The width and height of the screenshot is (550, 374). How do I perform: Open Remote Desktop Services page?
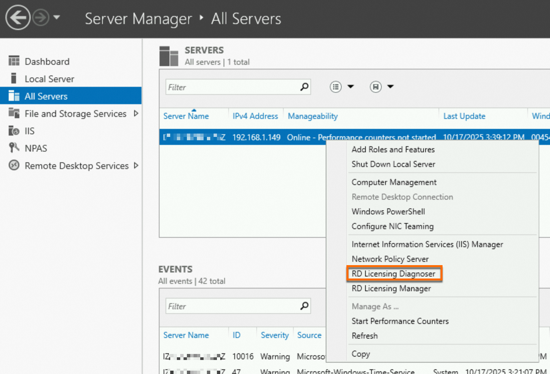point(76,166)
